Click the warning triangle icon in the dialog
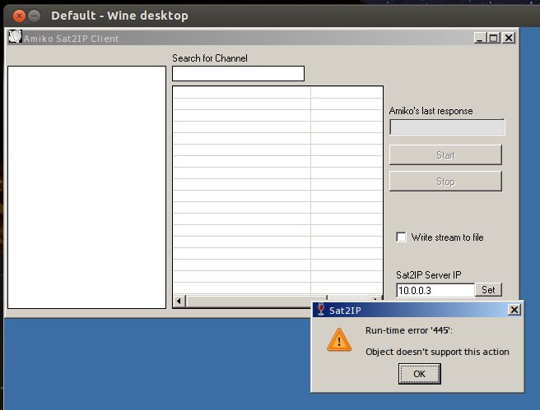The width and height of the screenshot is (540, 410). coord(339,340)
